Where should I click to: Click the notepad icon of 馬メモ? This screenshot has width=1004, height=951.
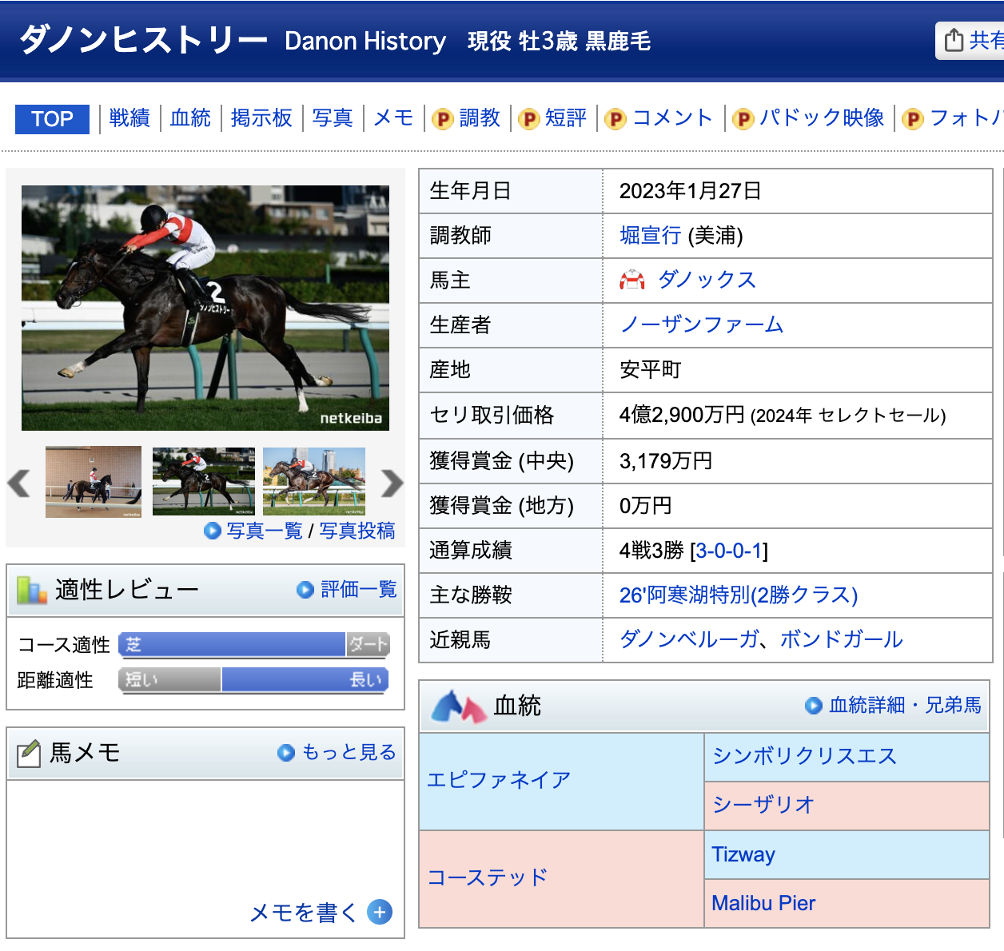pos(29,753)
